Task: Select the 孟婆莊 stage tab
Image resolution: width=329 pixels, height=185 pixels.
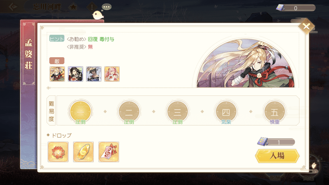Action: point(28,54)
